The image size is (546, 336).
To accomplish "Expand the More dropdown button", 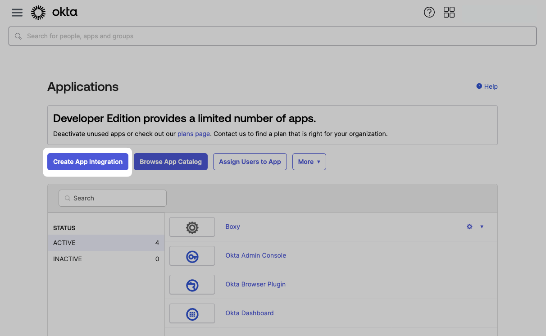I will [309, 162].
